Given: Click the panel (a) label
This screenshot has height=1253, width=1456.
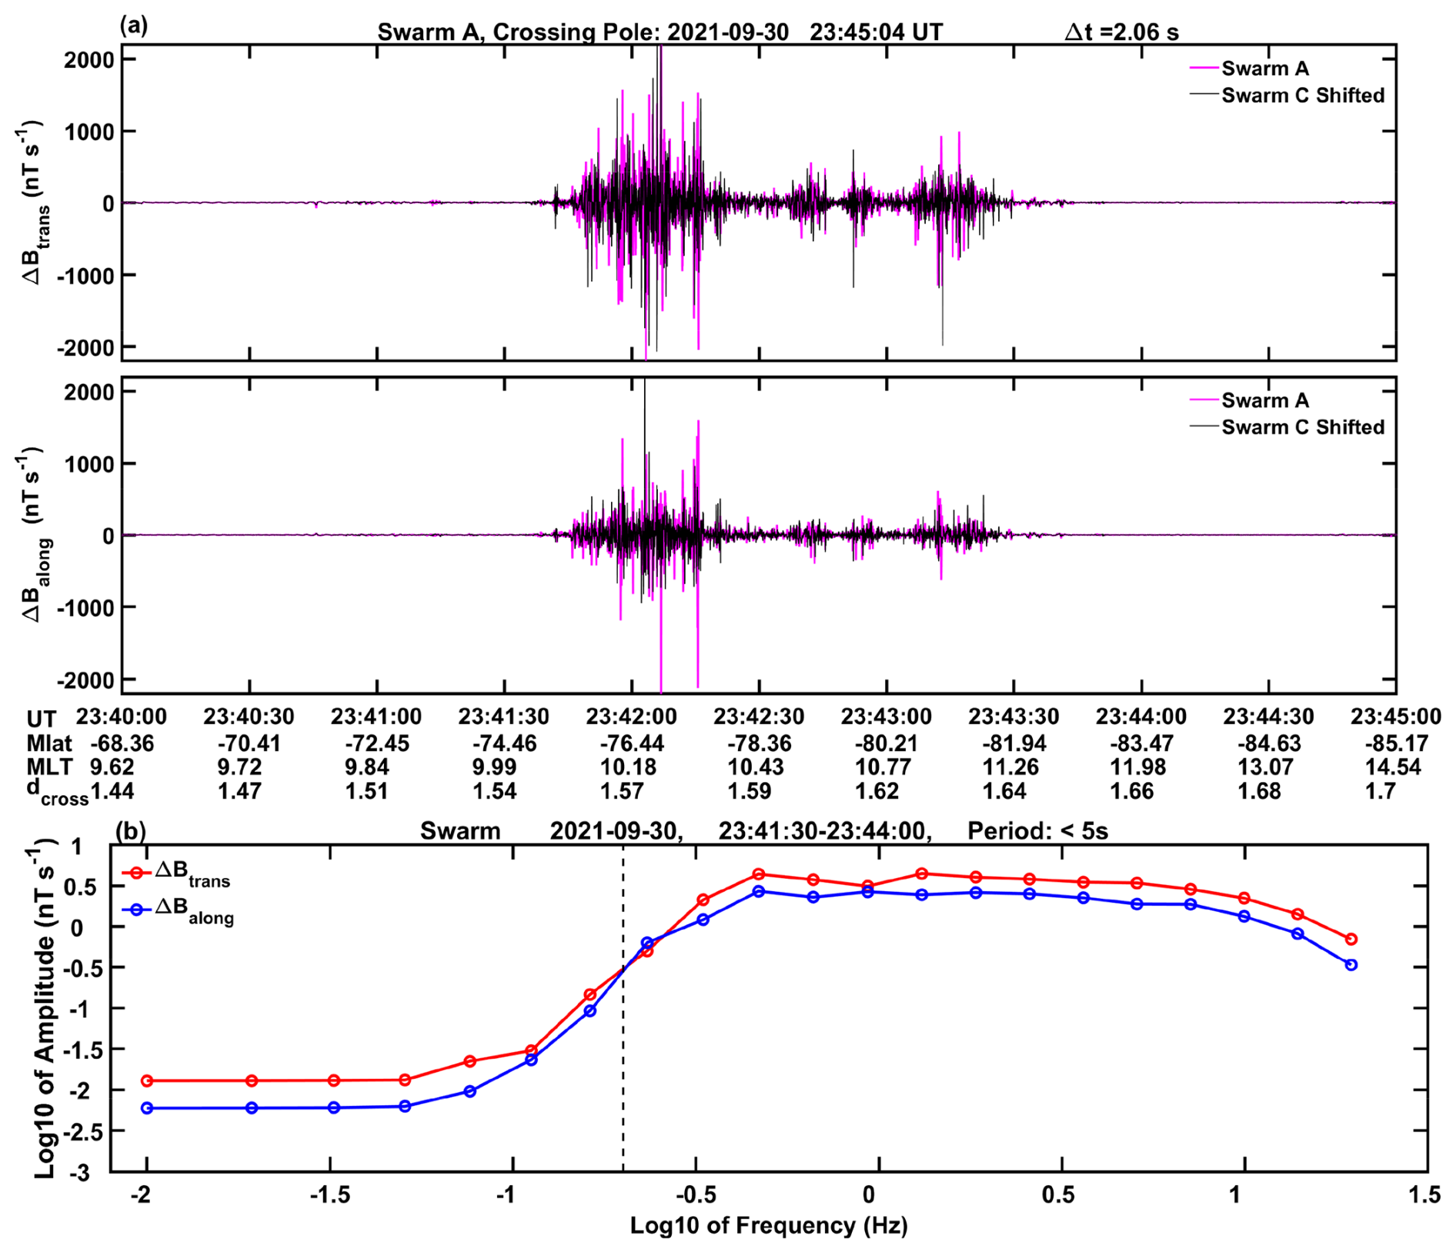Looking at the screenshot, I should point(134,26).
